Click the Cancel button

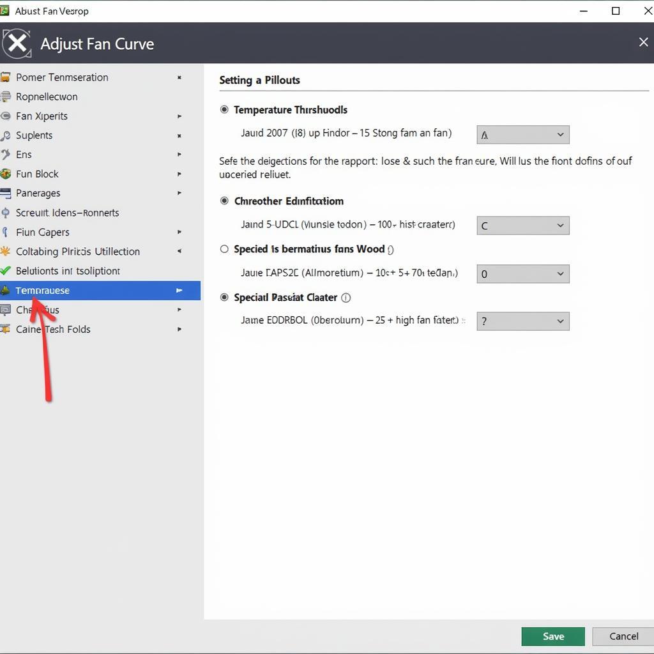[623, 636]
